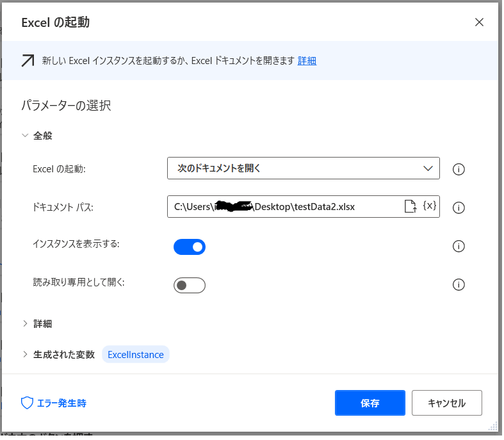The height and width of the screenshot is (440, 504).
Task: Click info icon for インスタンスを表示する
Action: click(x=459, y=246)
